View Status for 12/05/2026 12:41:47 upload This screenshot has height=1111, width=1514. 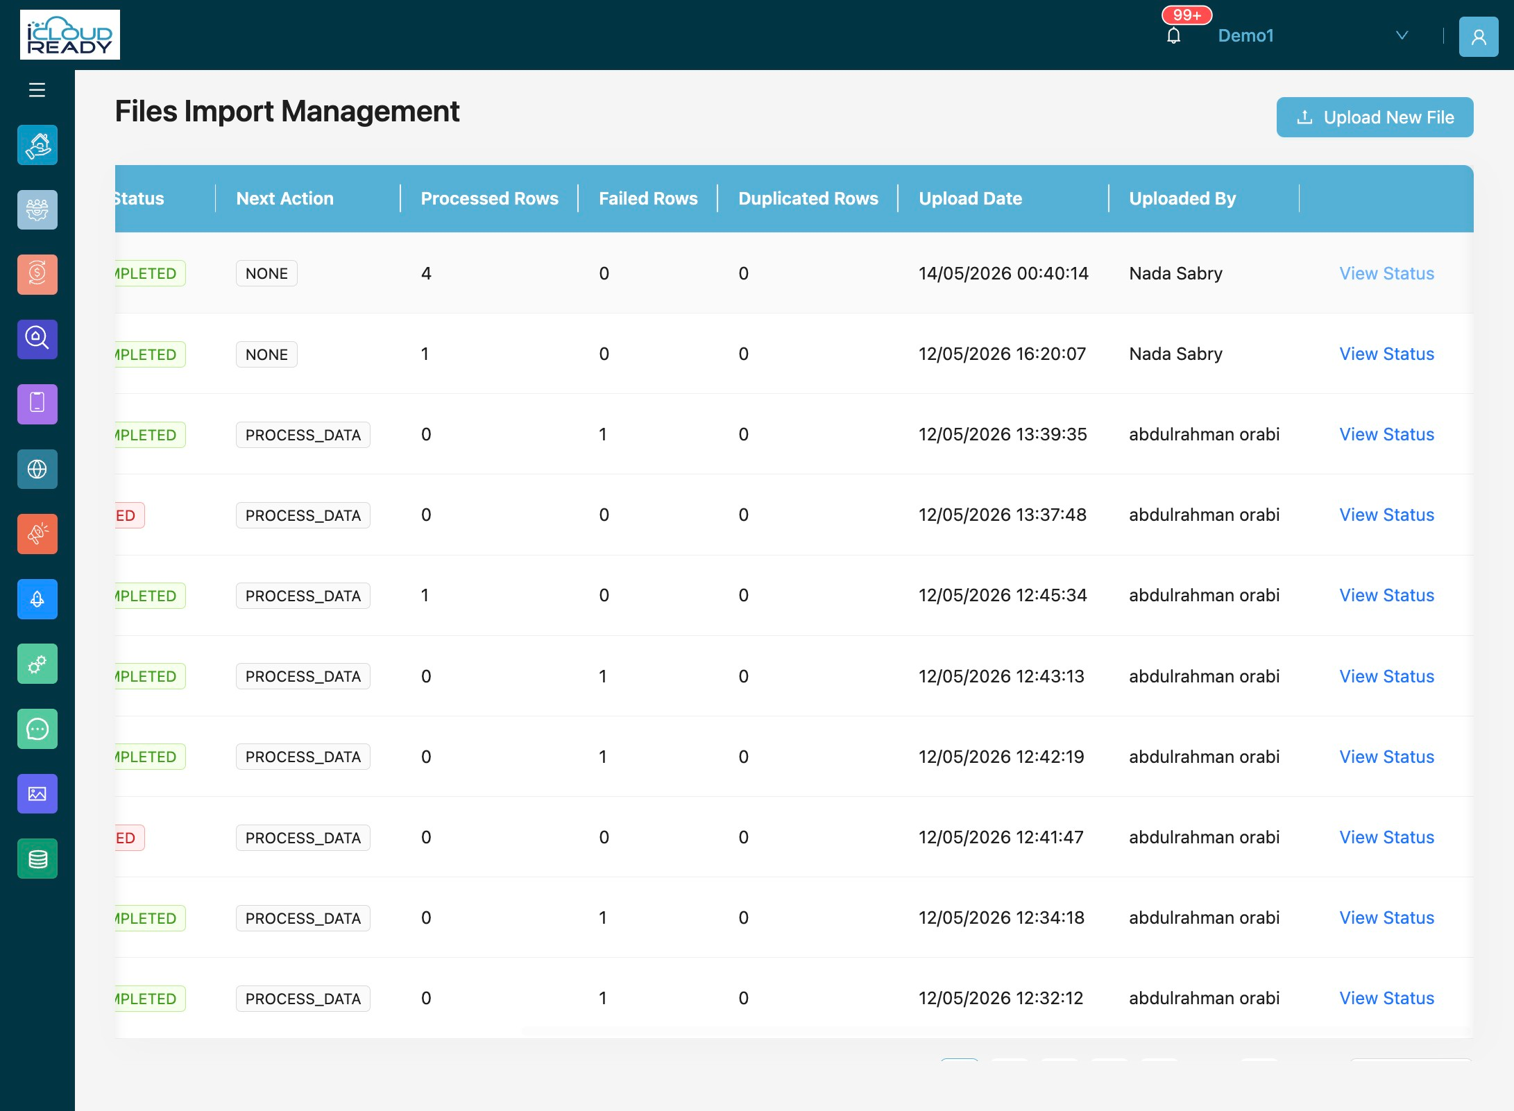click(1386, 837)
